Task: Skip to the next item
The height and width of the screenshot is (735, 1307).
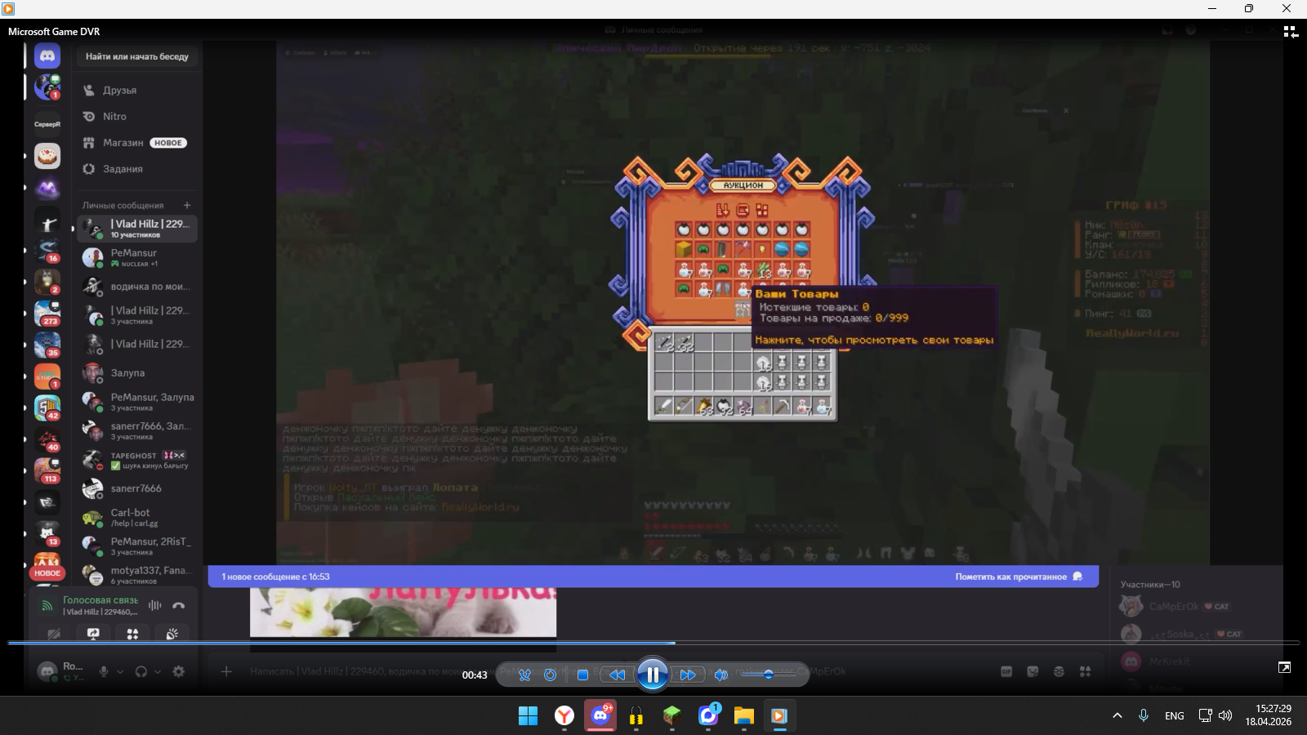Action: click(x=688, y=675)
